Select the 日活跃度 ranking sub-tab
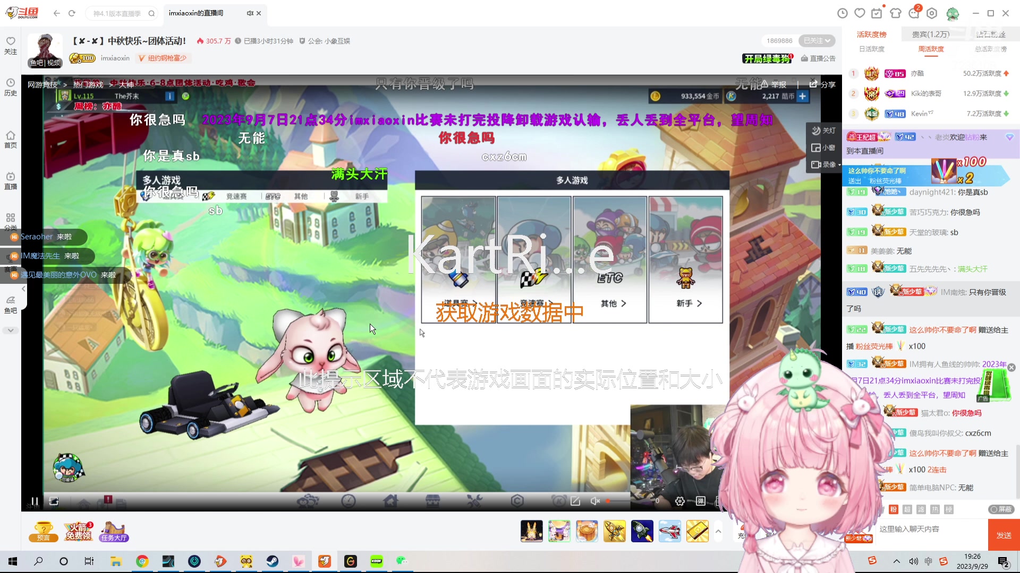Screen dimensions: 1020x573 872,49
